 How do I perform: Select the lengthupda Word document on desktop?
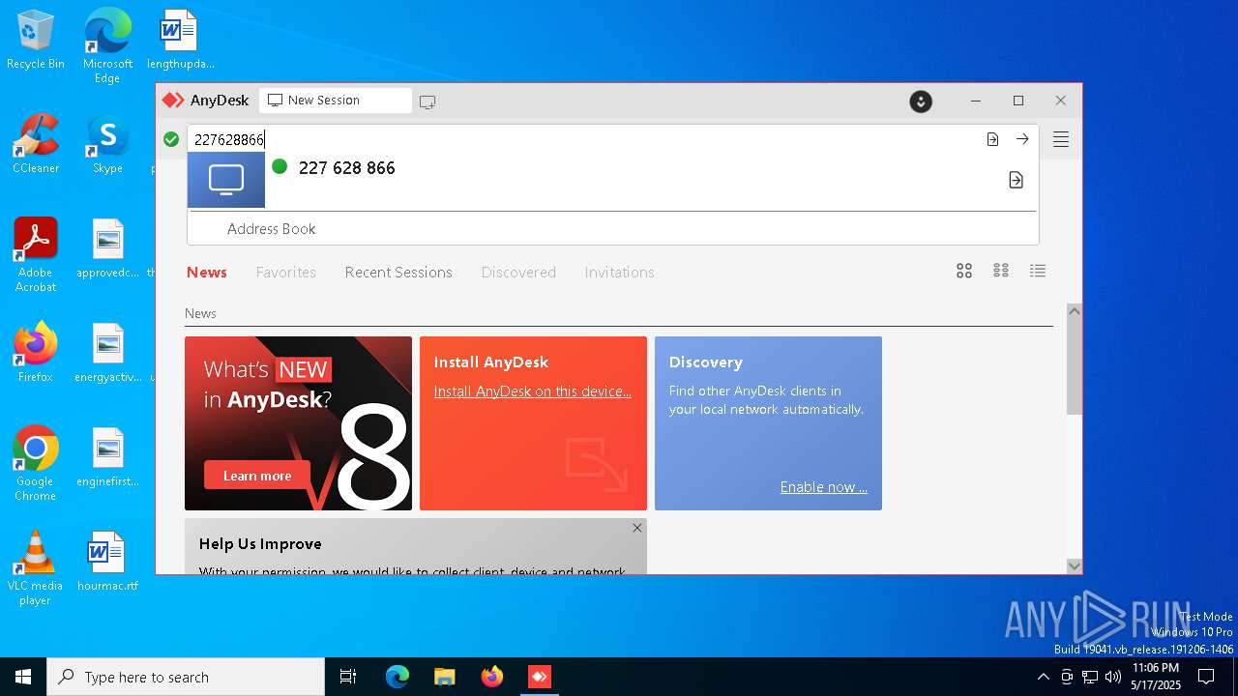180,41
